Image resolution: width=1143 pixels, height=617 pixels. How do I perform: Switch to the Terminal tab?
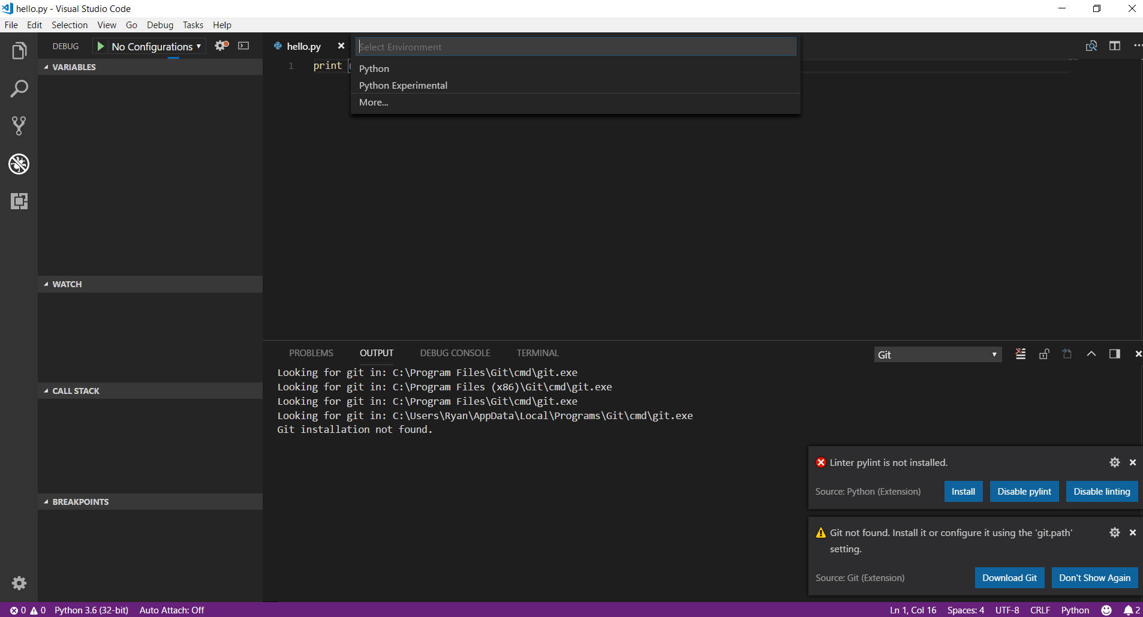point(537,353)
